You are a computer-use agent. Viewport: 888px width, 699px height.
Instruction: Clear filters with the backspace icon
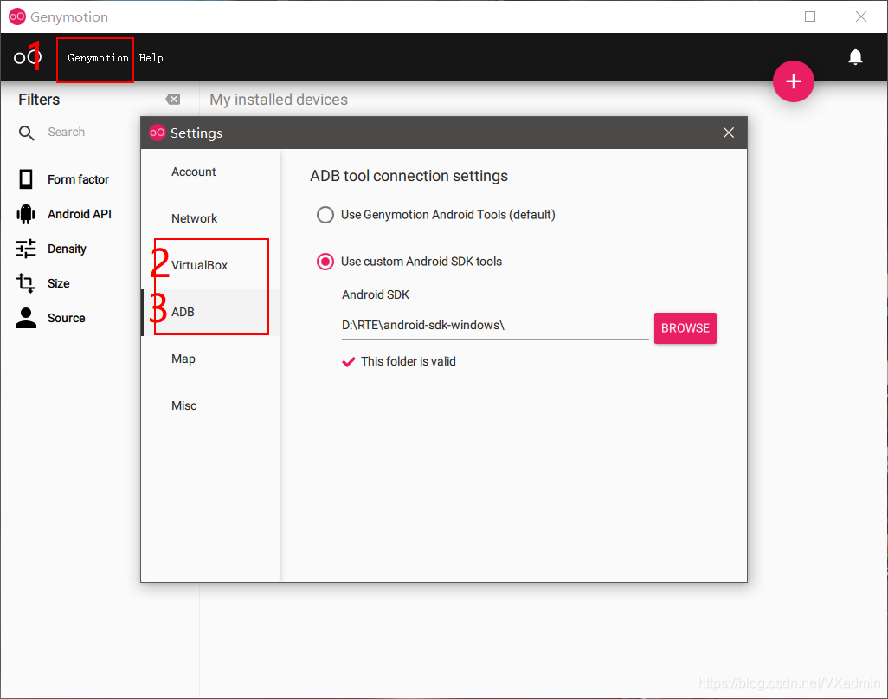pyautogui.click(x=173, y=100)
